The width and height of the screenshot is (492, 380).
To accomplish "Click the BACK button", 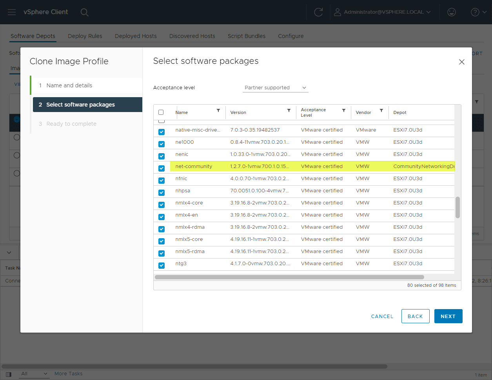I will 415,316.
